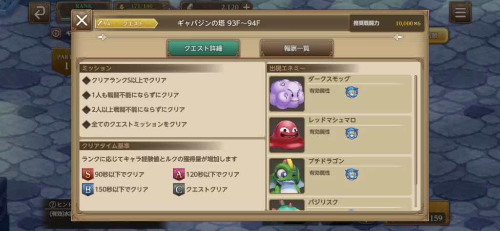Tap the C rank badge icon
Image resolution: width=500 pixels, height=231 pixels.
point(179,189)
